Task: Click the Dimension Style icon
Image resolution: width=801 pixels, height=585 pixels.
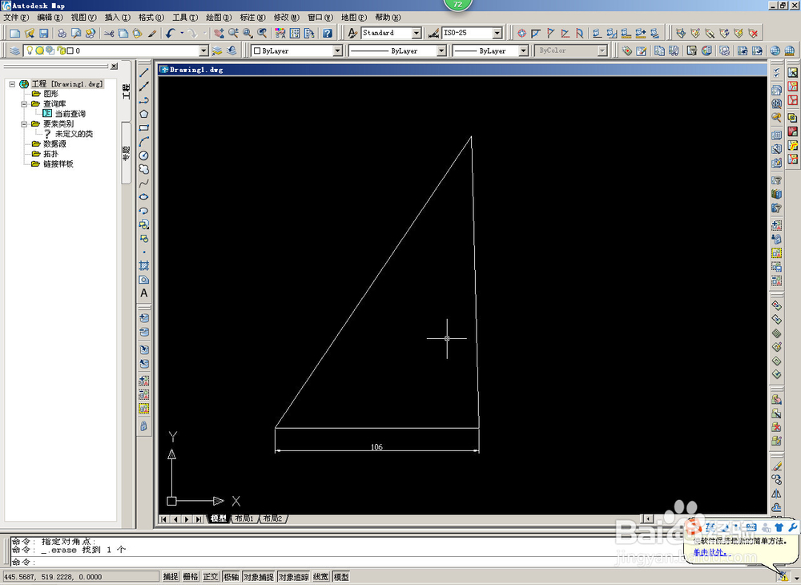Action: (433, 33)
